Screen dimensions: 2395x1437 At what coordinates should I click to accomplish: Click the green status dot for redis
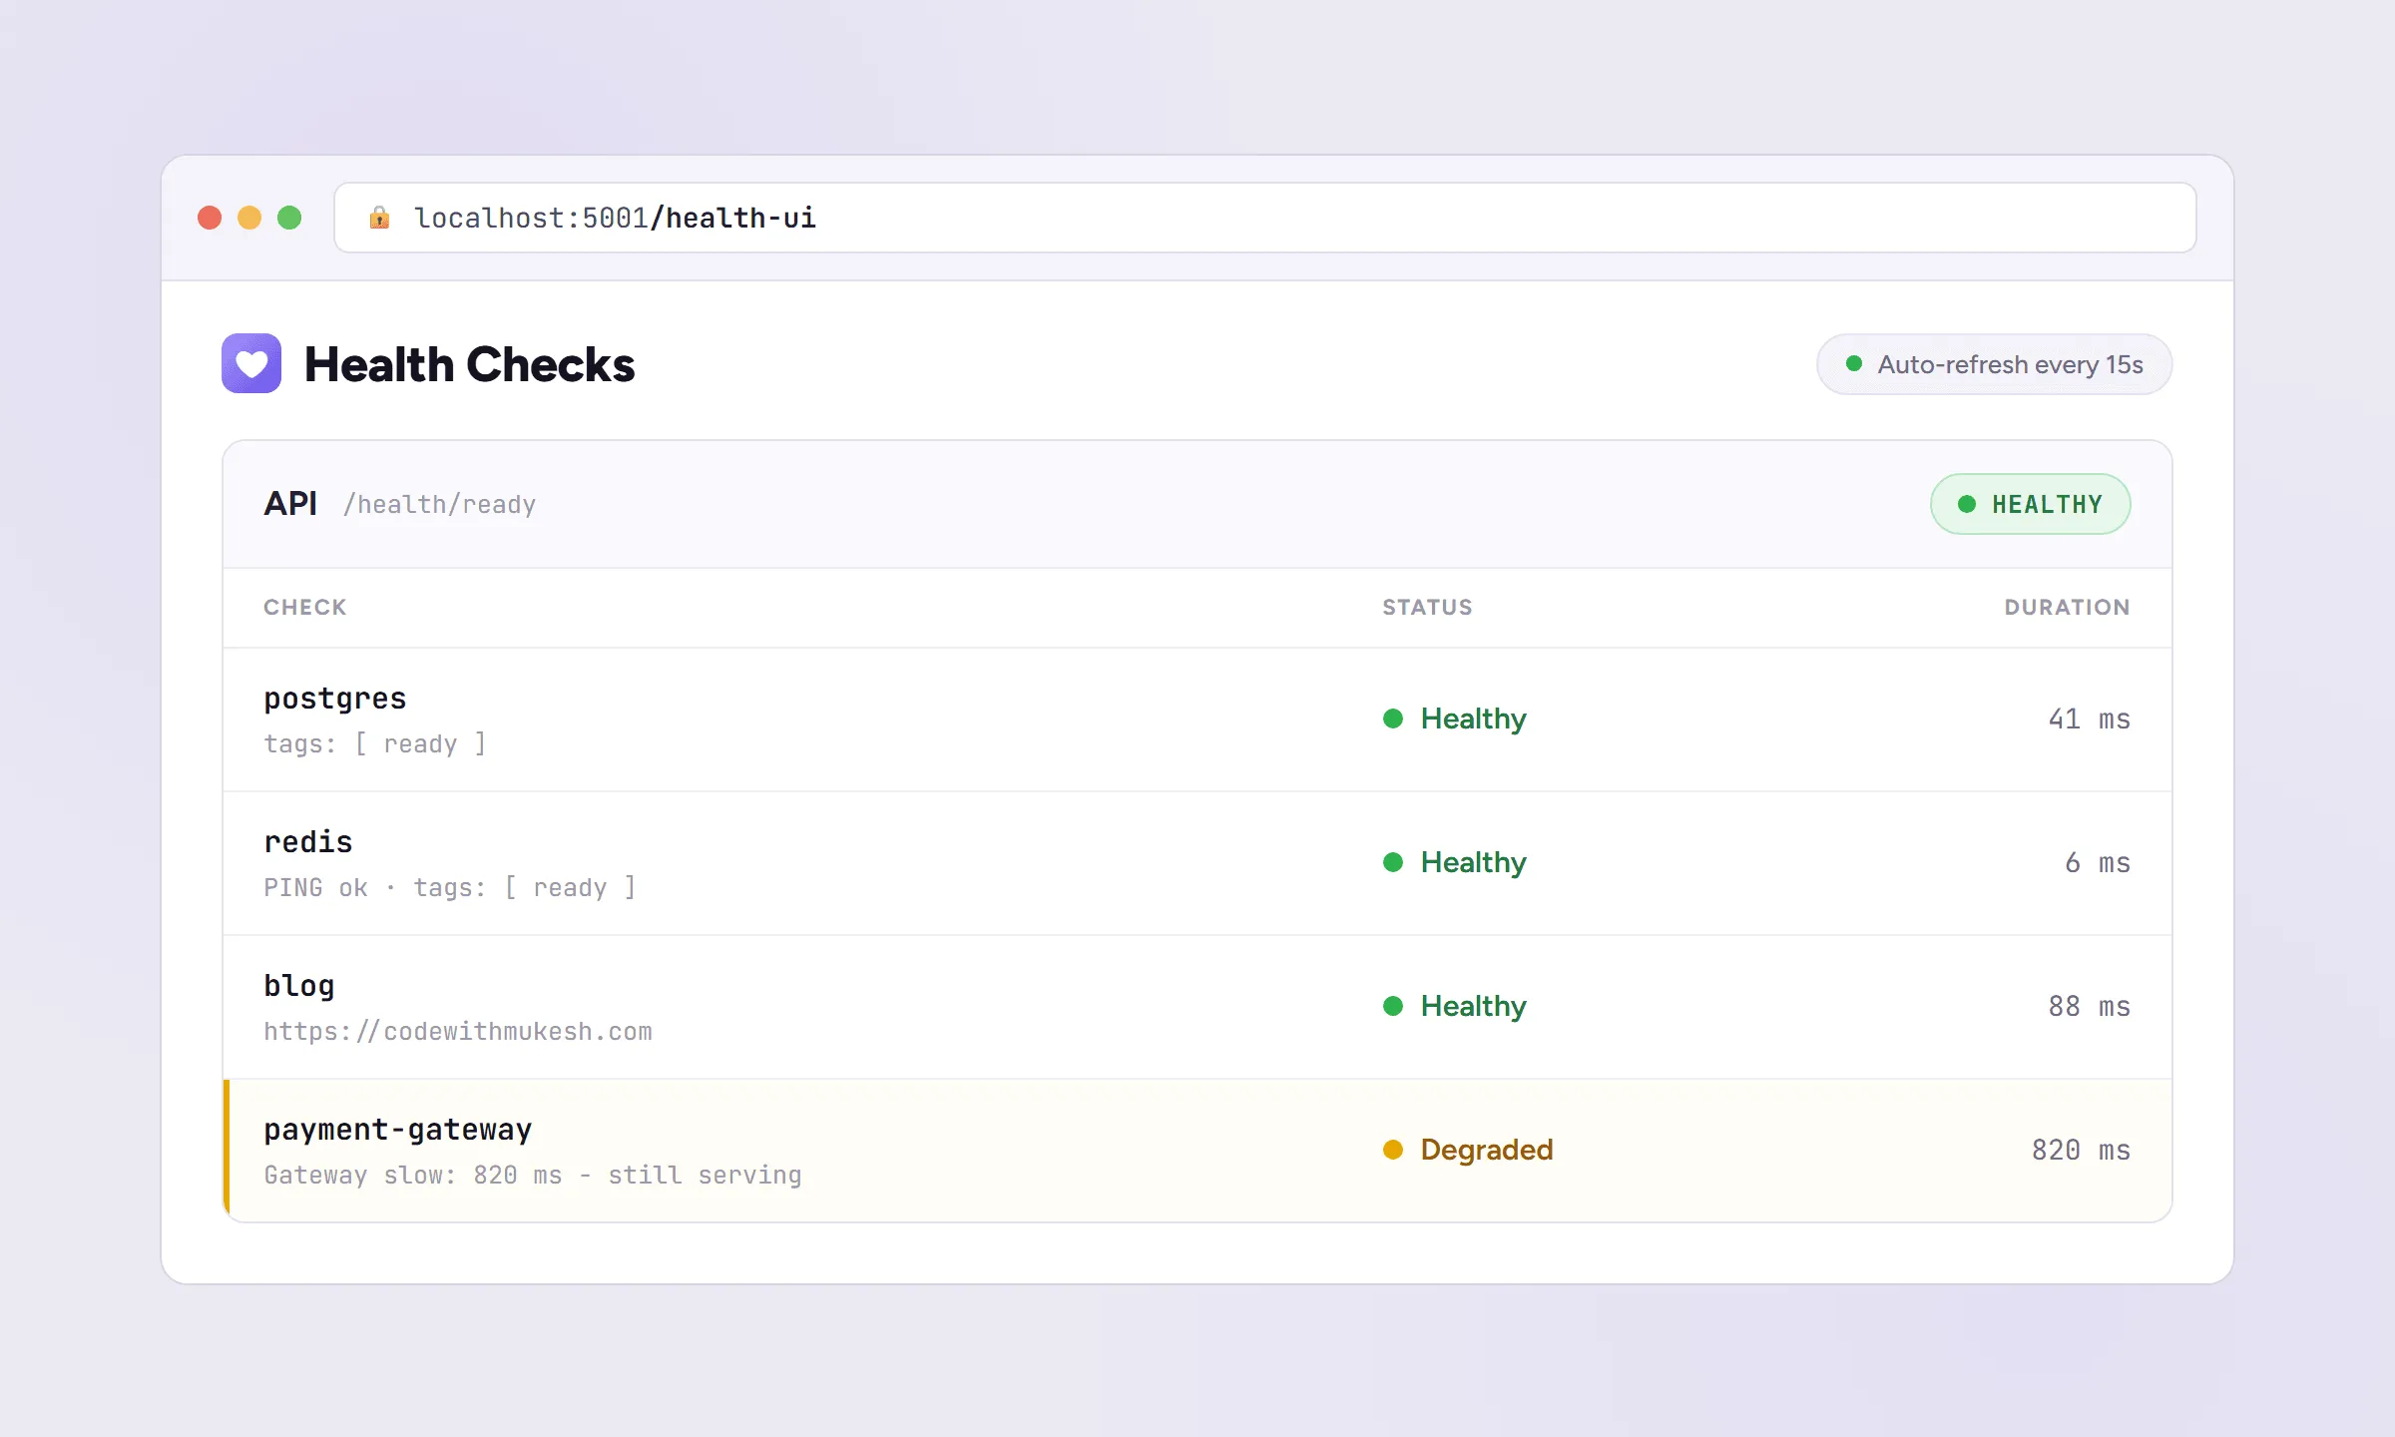(x=1393, y=862)
